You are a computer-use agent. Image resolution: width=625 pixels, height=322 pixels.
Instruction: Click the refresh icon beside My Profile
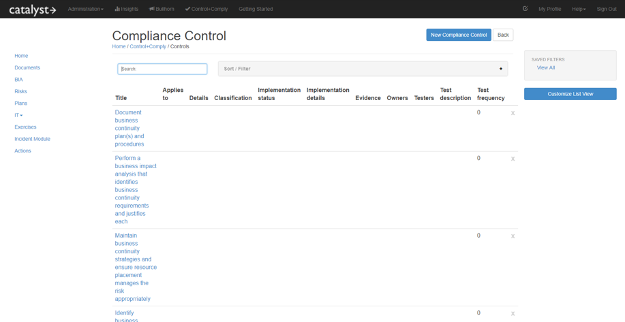pos(525,9)
